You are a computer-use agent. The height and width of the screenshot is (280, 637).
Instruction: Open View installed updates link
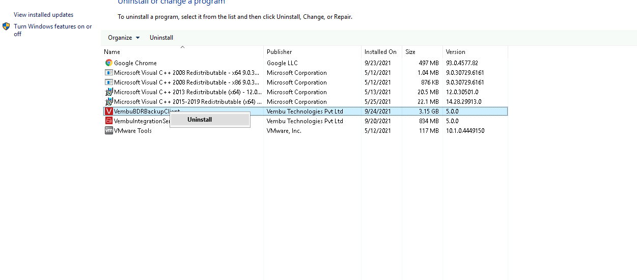43,15
